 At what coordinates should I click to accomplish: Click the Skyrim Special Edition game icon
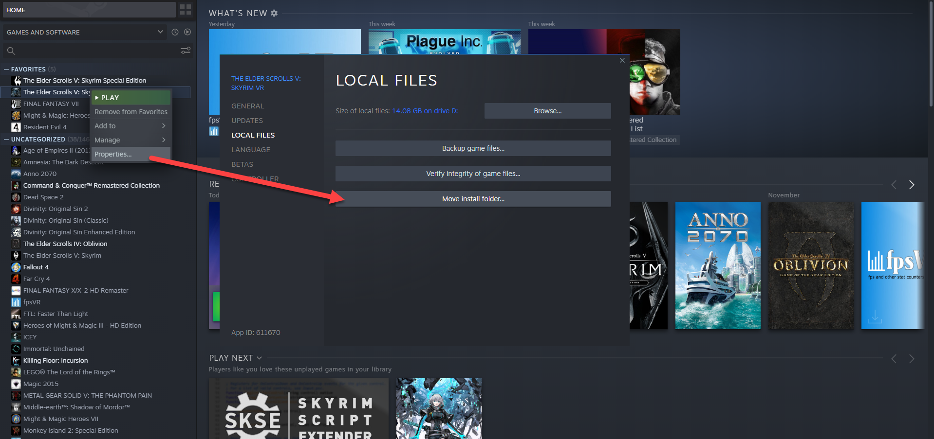(x=16, y=80)
